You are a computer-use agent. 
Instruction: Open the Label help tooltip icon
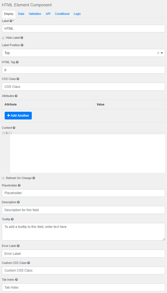[10, 21]
